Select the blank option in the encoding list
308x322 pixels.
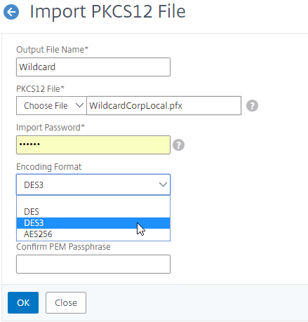[x=93, y=201]
